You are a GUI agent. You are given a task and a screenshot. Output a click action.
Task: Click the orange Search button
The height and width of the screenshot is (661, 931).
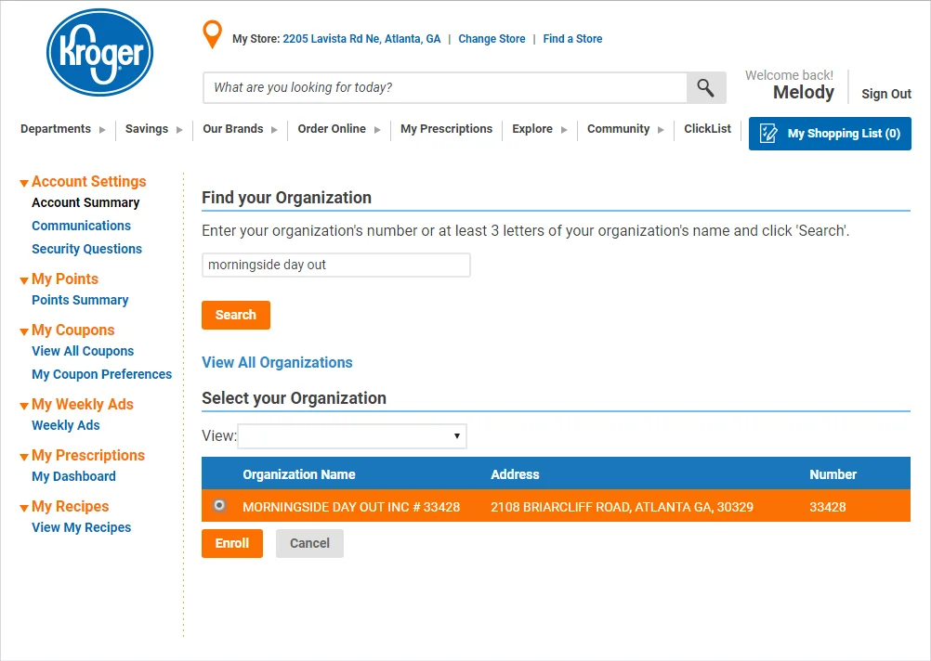236,315
